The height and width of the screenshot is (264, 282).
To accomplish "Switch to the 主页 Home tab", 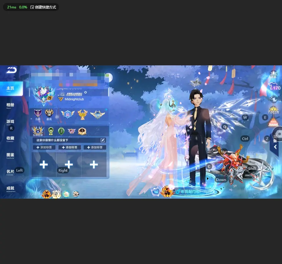I will [11, 89].
